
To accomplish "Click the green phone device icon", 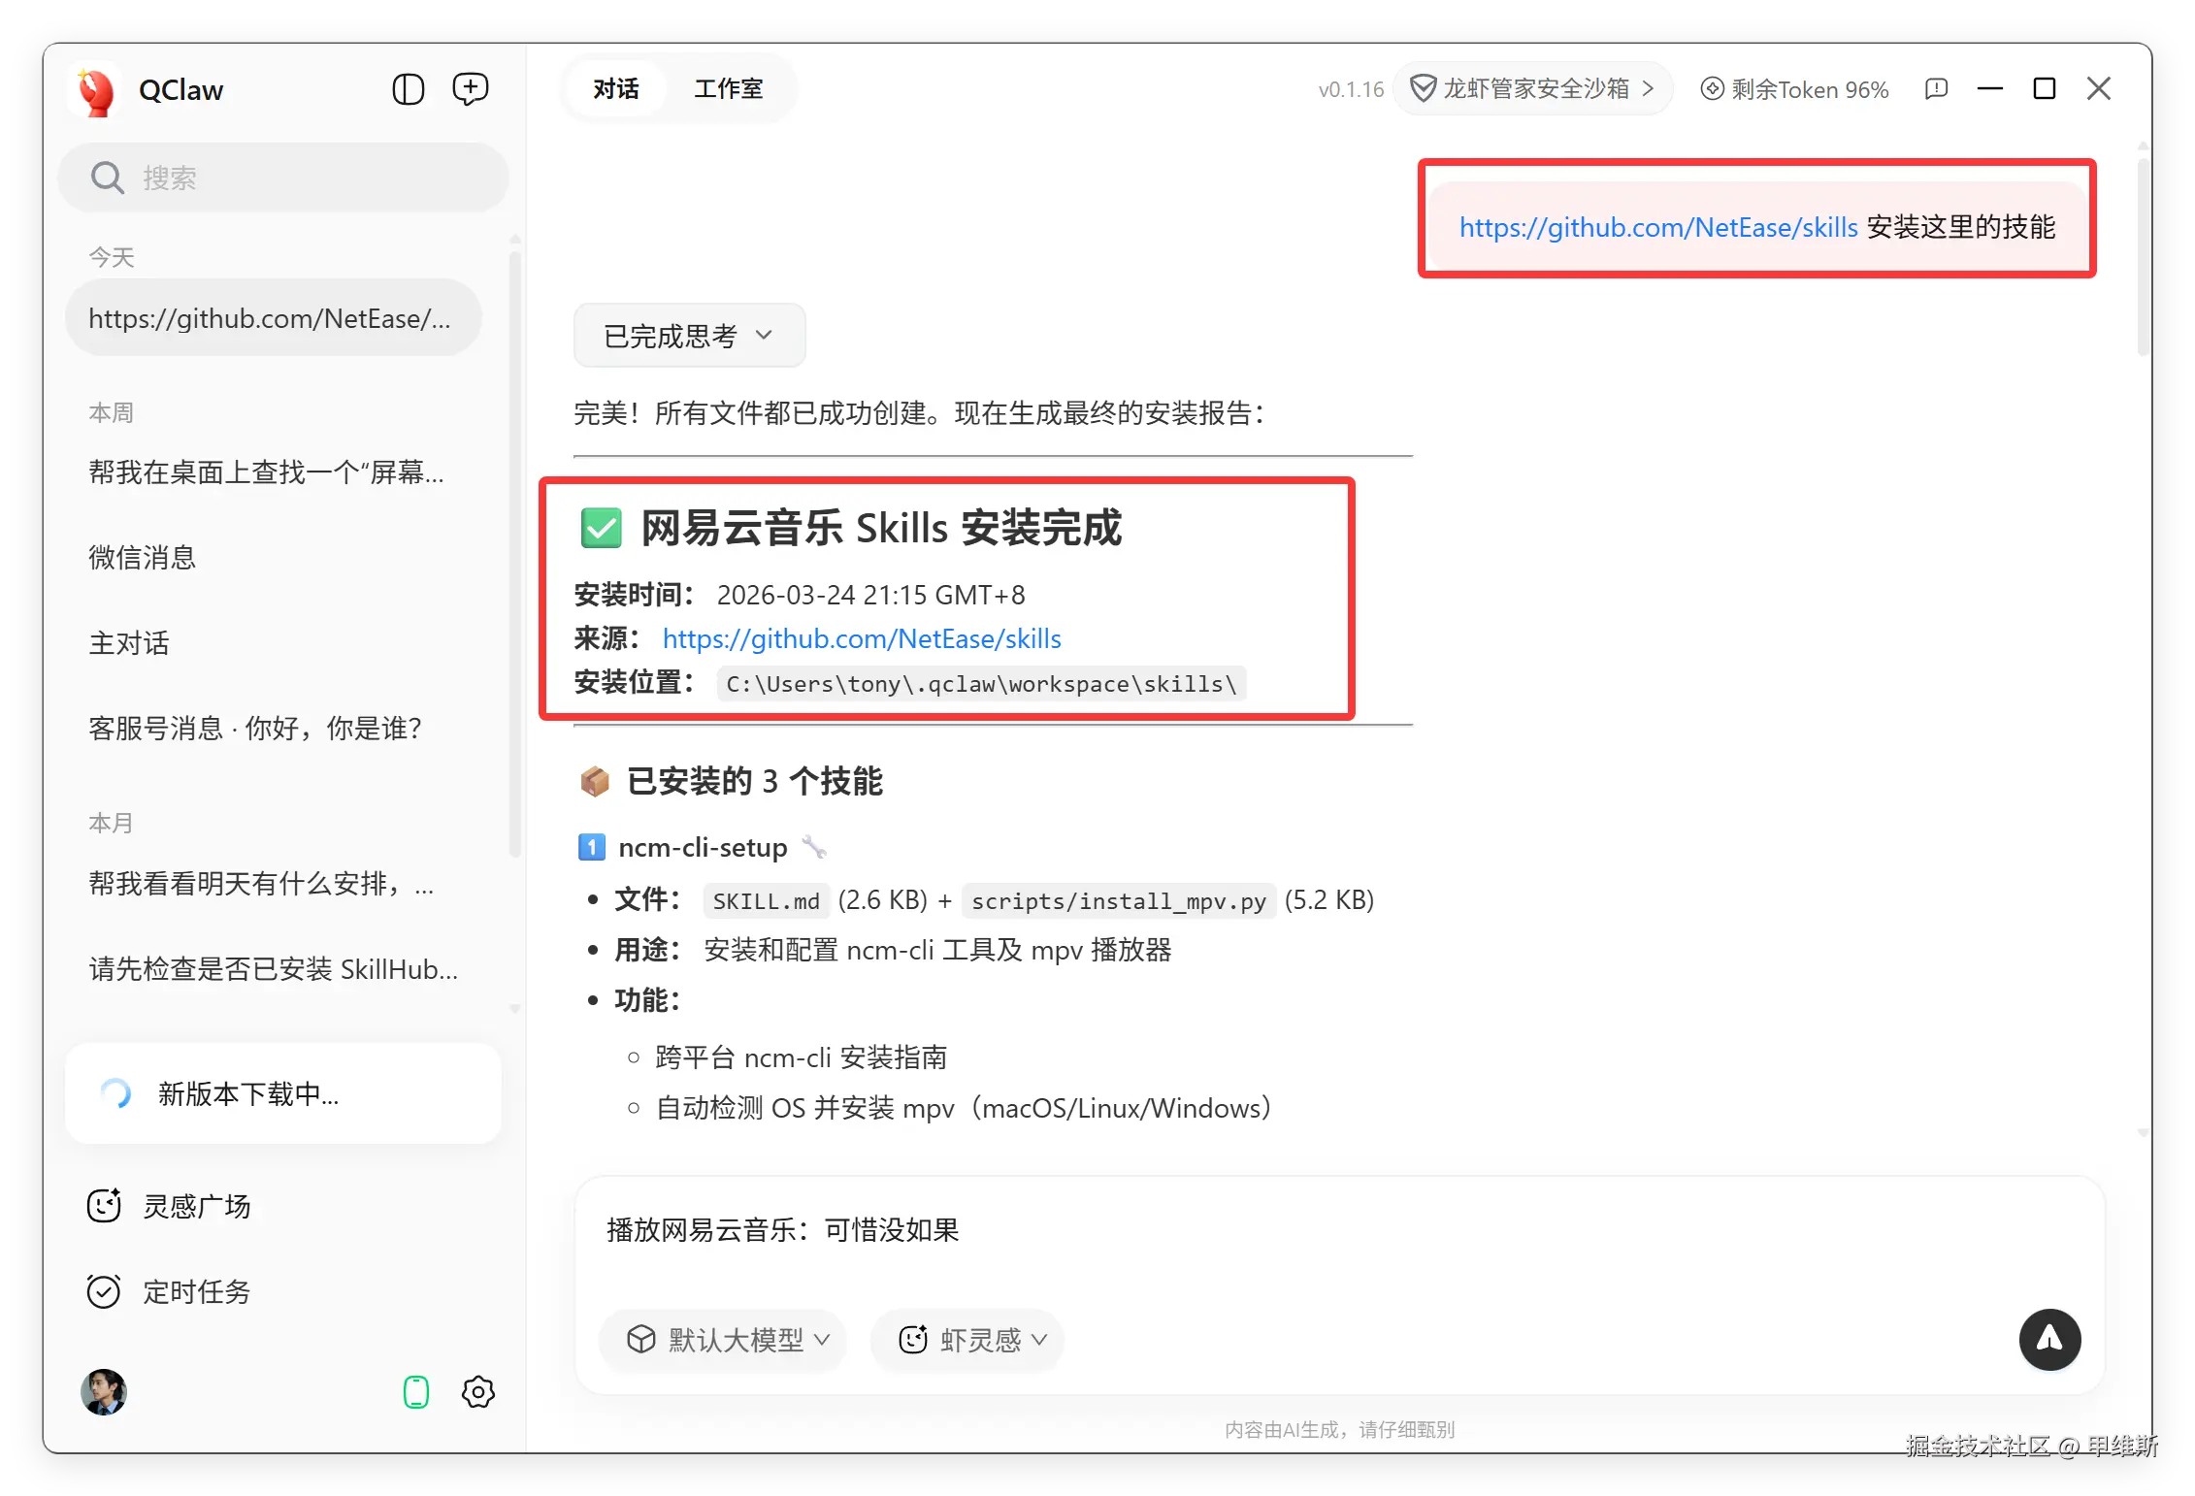I will point(415,1392).
